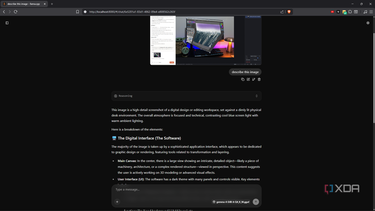The image size is (375, 211).
Task: Open the browser hamburger menu
Action: 371,12
